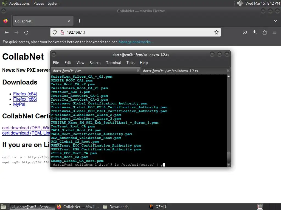The width and height of the screenshot is (281, 210).
Task: List all tabs chevron in Firefox
Action: point(276,21)
